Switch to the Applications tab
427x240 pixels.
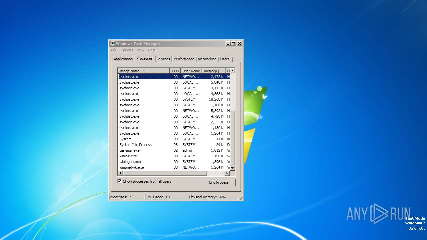coord(123,59)
